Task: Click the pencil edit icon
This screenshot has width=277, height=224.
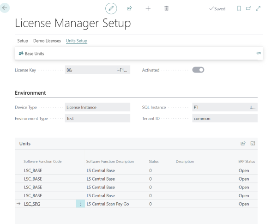Action: [110, 9]
